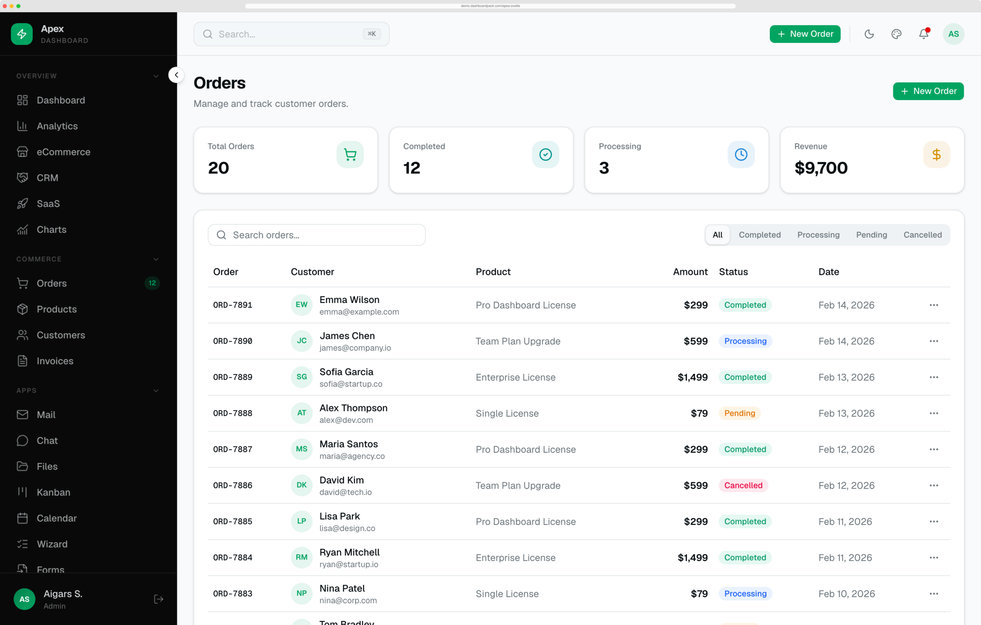981x625 pixels.
Task: Select the All filter tab
Action: tap(717, 235)
